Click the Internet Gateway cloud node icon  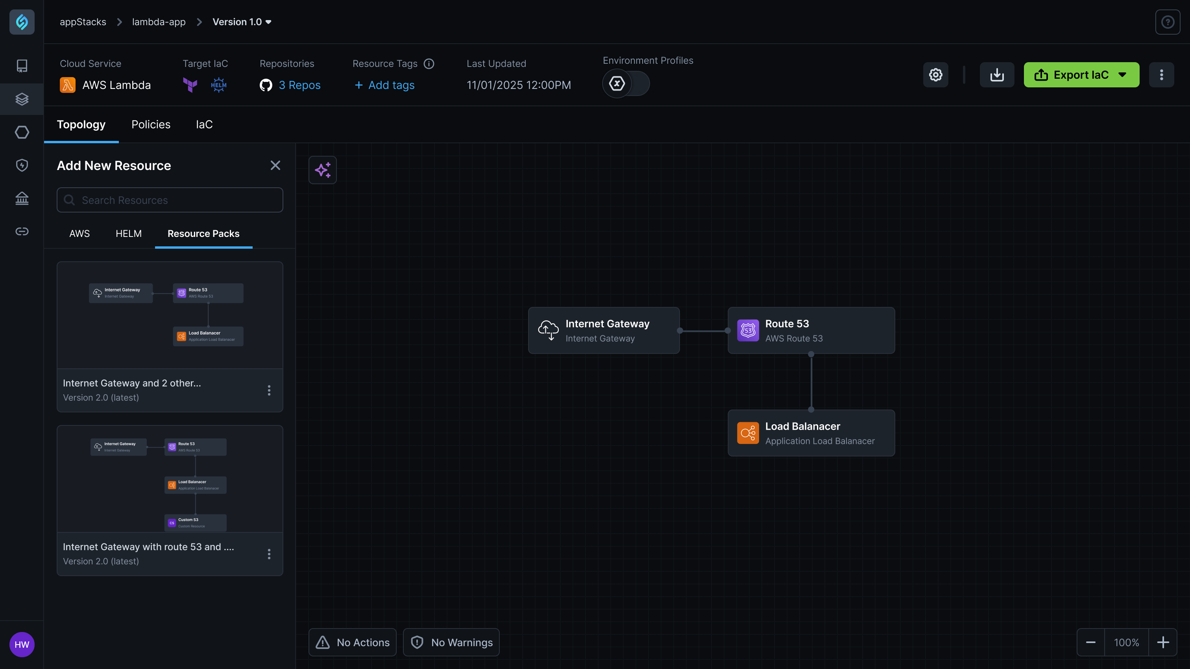tap(548, 330)
